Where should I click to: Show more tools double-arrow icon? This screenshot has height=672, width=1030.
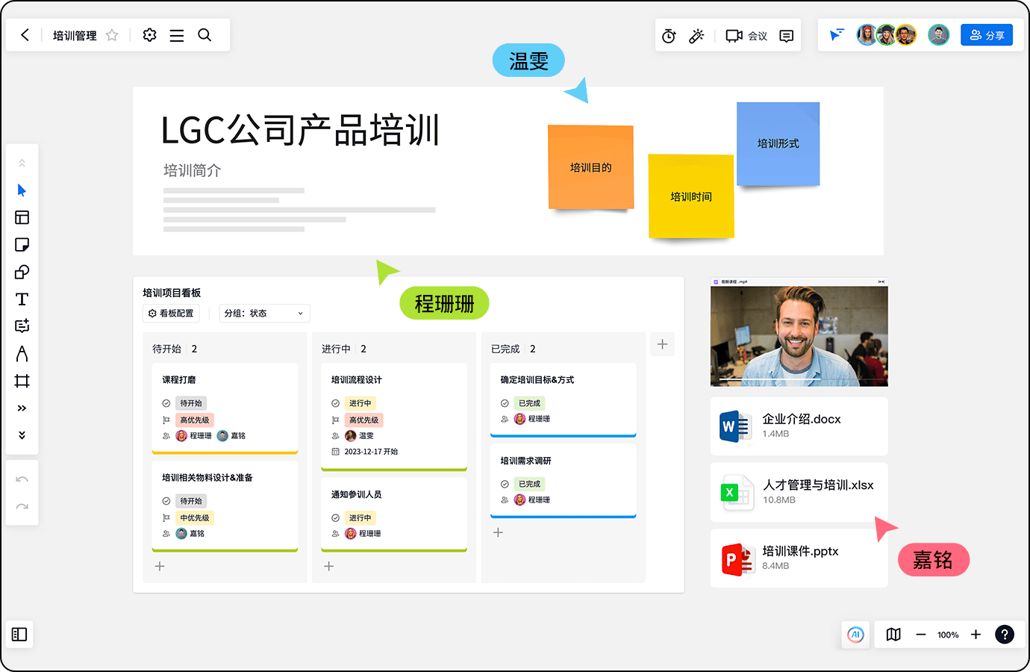22,408
